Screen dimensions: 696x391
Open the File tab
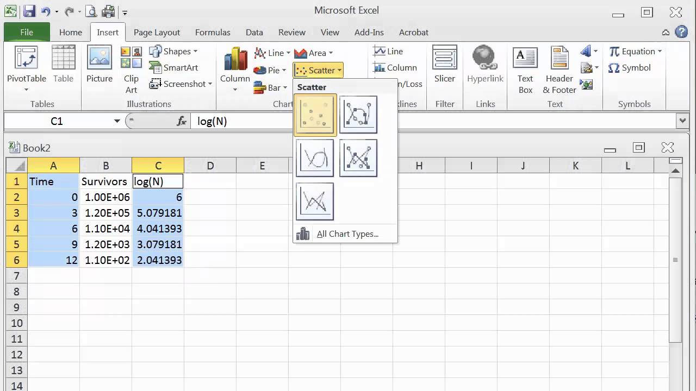[27, 32]
